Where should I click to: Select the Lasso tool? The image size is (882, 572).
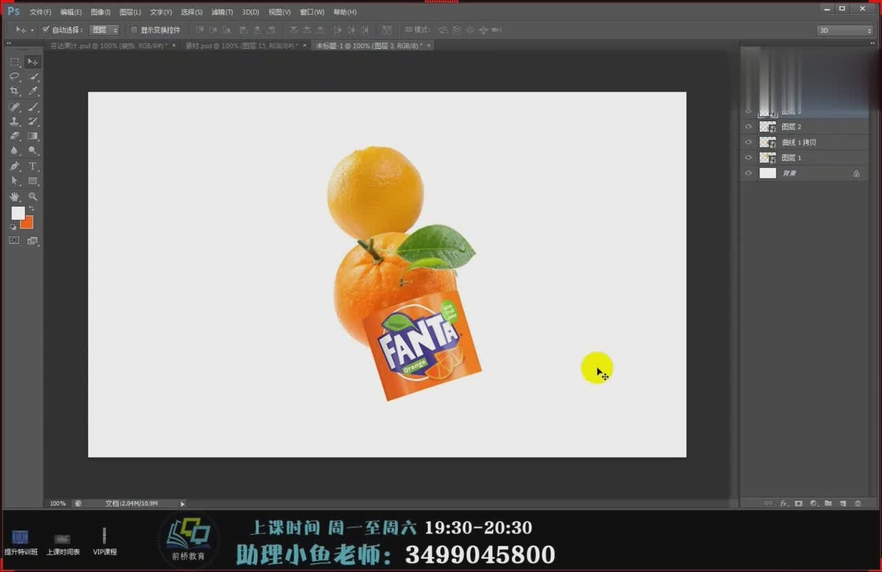(14, 76)
